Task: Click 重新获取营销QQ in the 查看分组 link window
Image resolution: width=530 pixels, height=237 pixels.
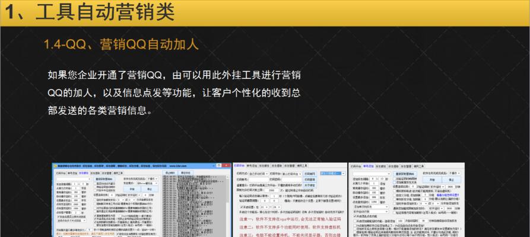Action: (405, 174)
